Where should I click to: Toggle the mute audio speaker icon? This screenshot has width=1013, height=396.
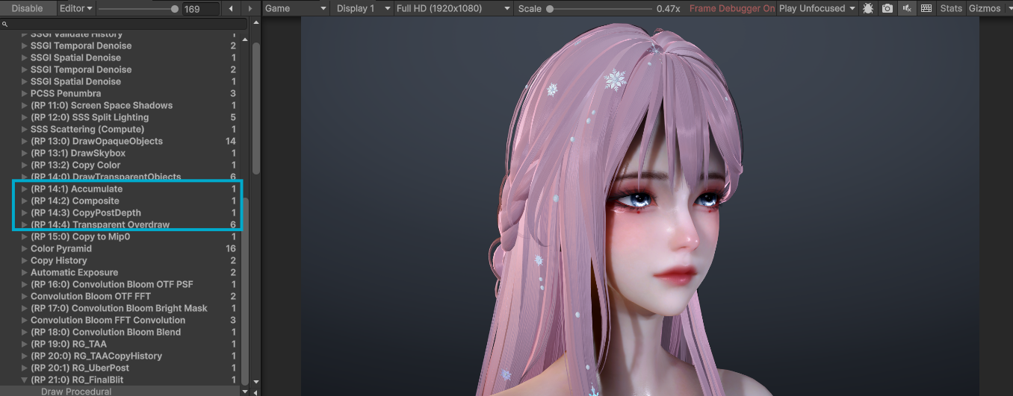point(906,8)
